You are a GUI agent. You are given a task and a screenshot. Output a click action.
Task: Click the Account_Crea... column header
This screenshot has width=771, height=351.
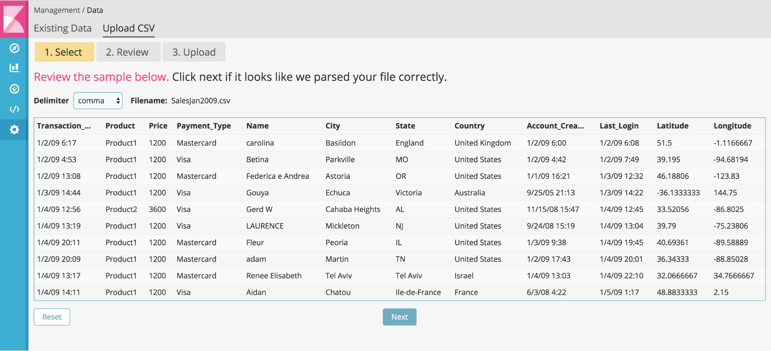click(x=555, y=126)
